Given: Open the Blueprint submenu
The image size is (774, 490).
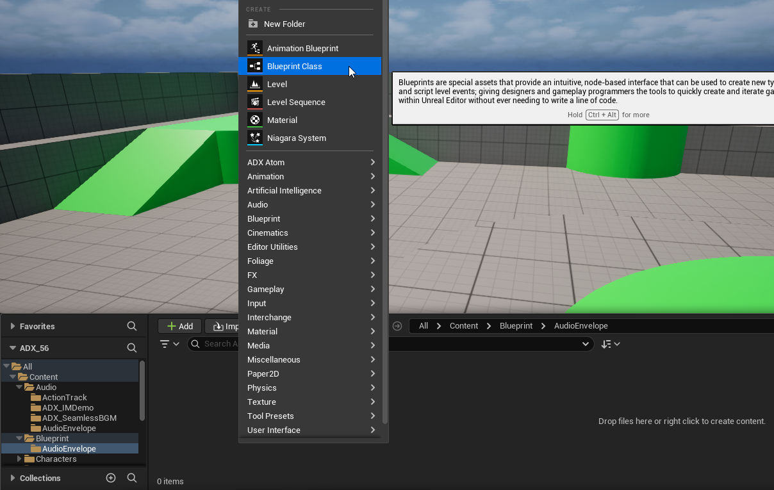Looking at the screenshot, I should coord(309,218).
